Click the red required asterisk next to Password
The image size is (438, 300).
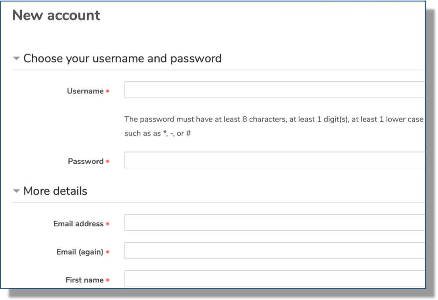tap(108, 161)
